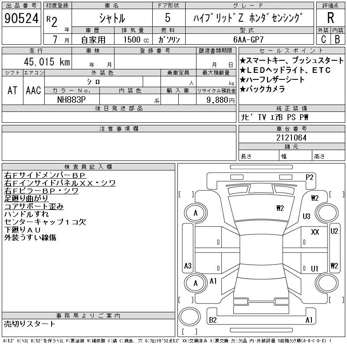Image resolution: width=347 pixels, height=347 pixels.
Task: Select inspector note 右FピラーBP・シワ
Action: point(41,190)
